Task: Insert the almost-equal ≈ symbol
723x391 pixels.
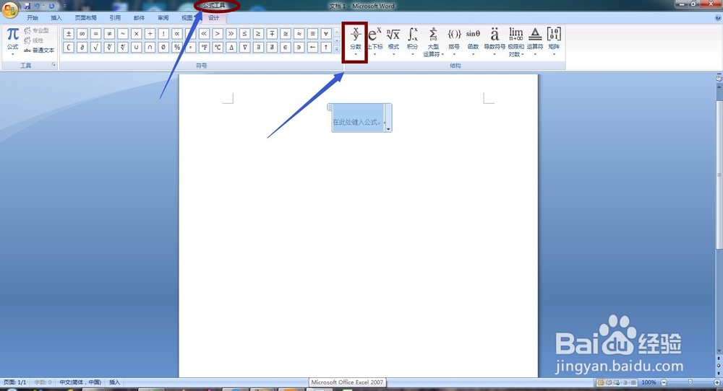Action: [x=299, y=34]
